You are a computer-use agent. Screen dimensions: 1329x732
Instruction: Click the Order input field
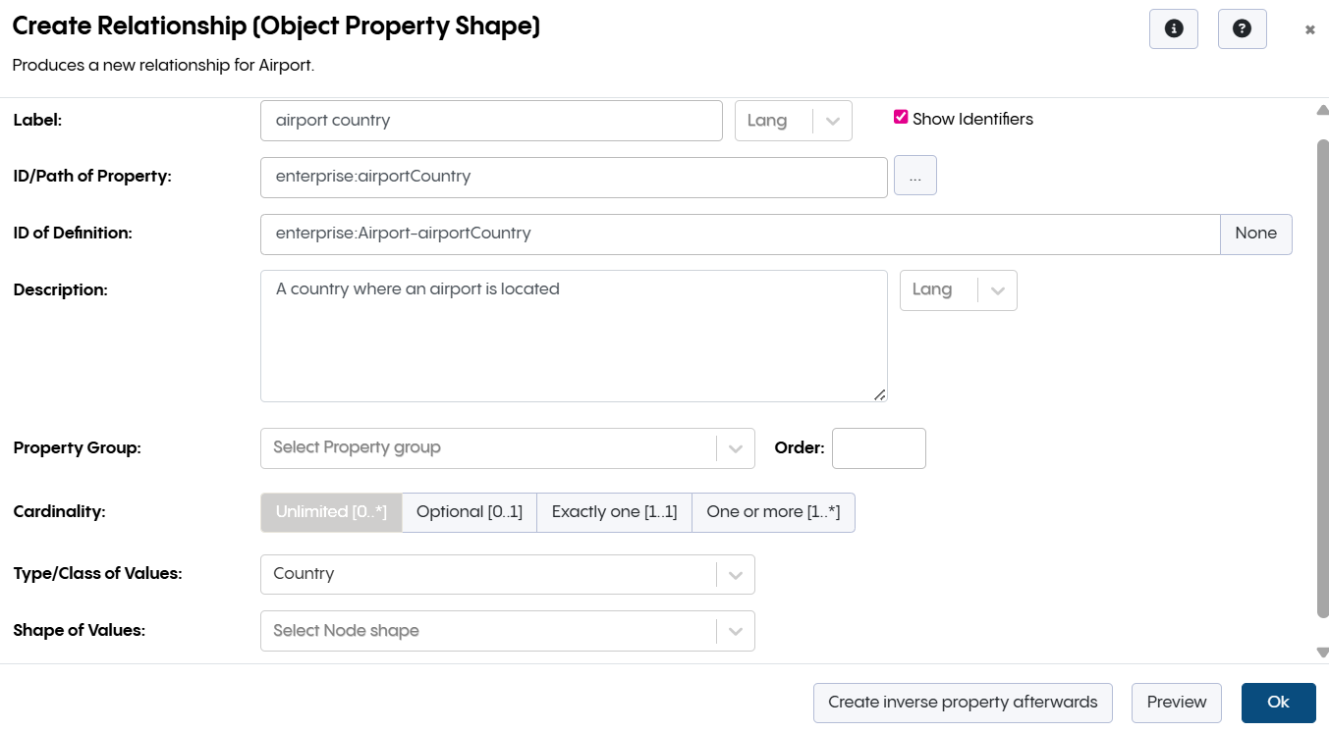click(878, 448)
